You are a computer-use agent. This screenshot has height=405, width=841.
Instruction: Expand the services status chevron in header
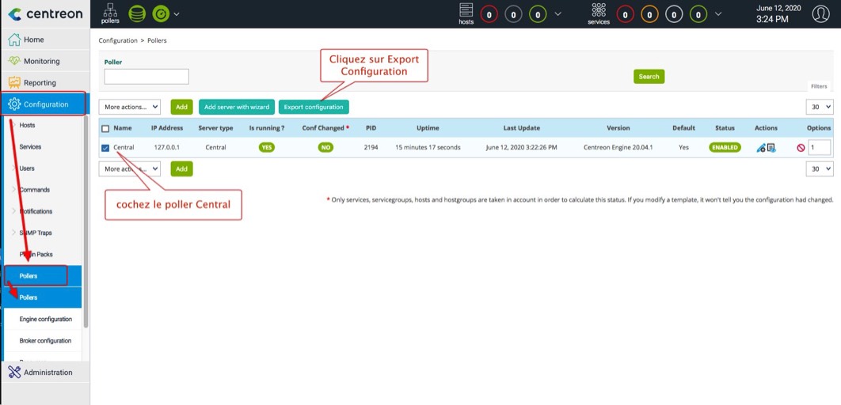click(718, 14)
